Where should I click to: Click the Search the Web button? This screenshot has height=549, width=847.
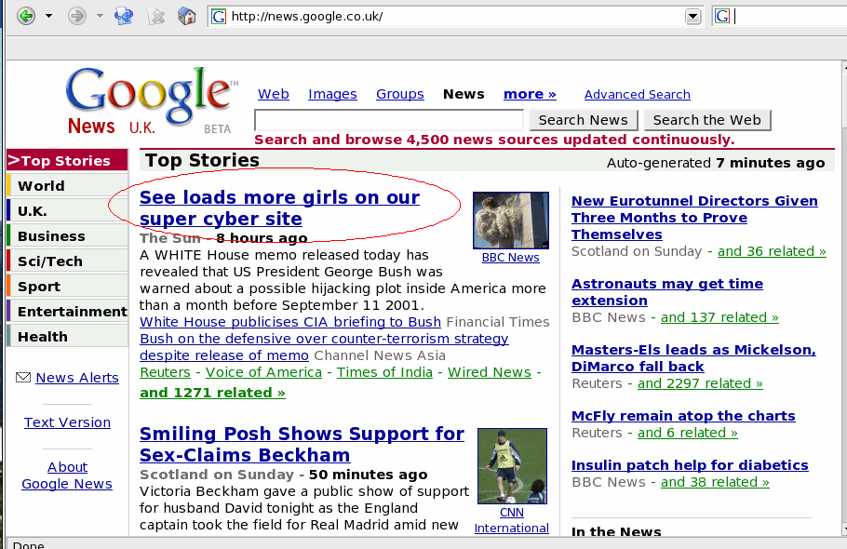pos(706,120)
